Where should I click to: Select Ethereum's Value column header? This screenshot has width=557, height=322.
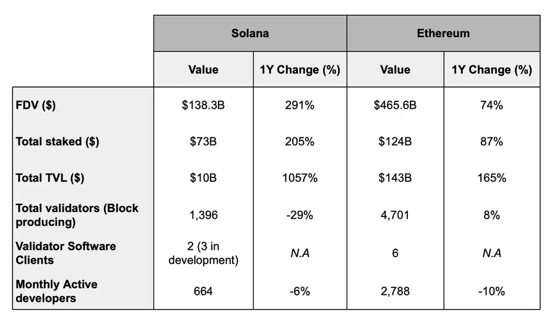tap(395, 70)
